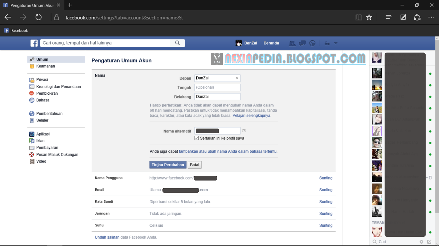
Task: Click browser address bar URL
Action: 124,18
